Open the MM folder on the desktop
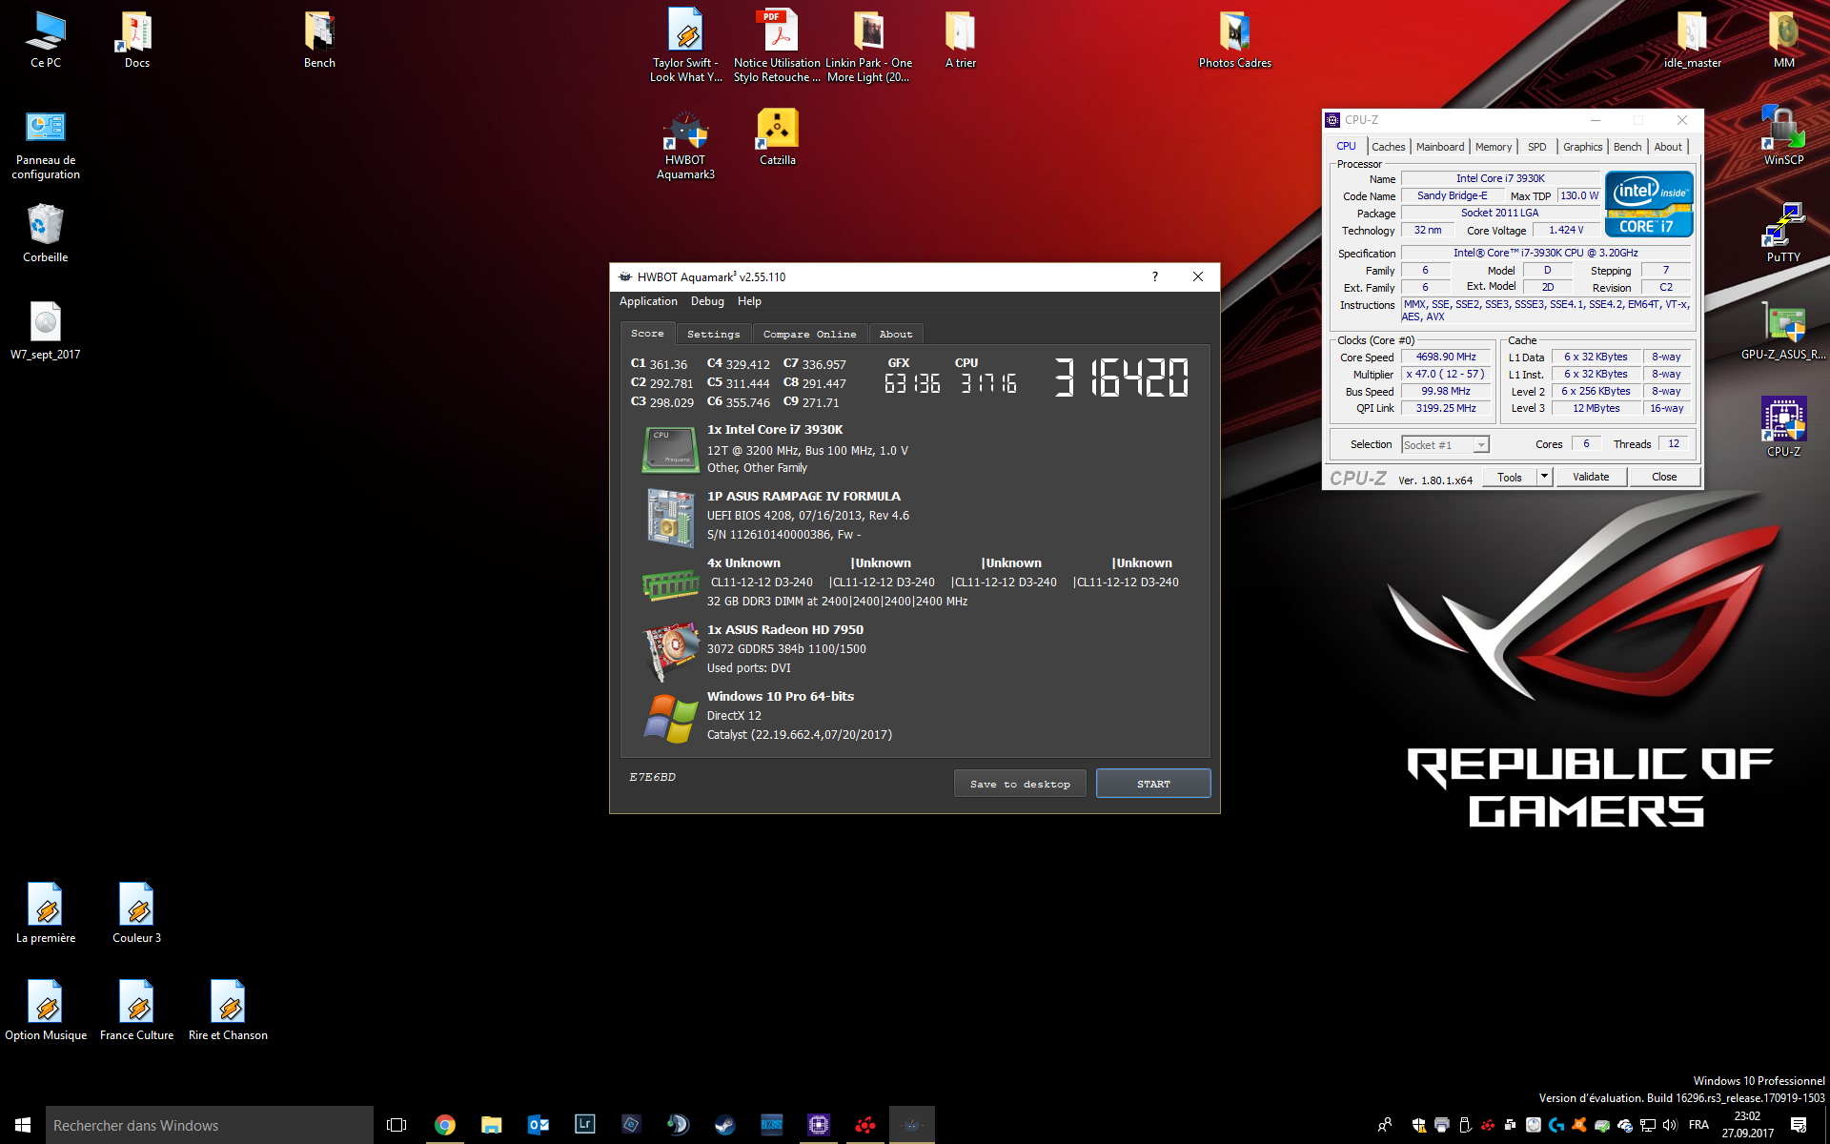This screenshot has height=1144, width=1830. (x=1783, y=40)
